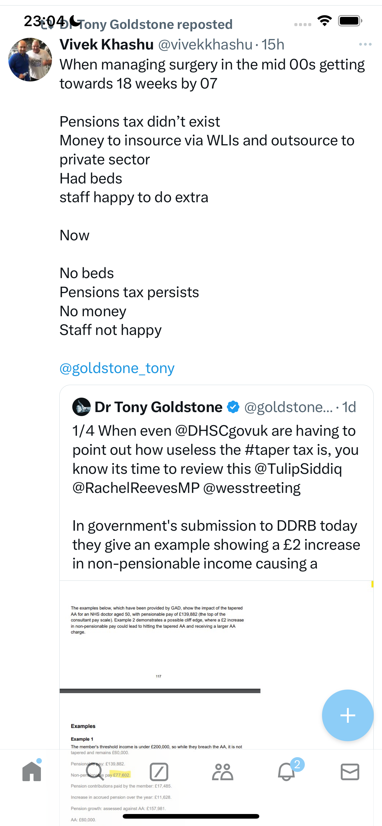This screenshot has height=826, width=382.
Task: Open Vivek Khashu's profile name
Action: tap(107, 44)
